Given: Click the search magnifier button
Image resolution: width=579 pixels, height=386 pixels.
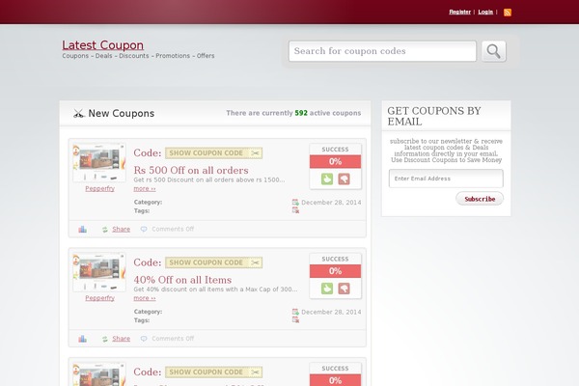Looking at the screenshot, I should [493, 51].
